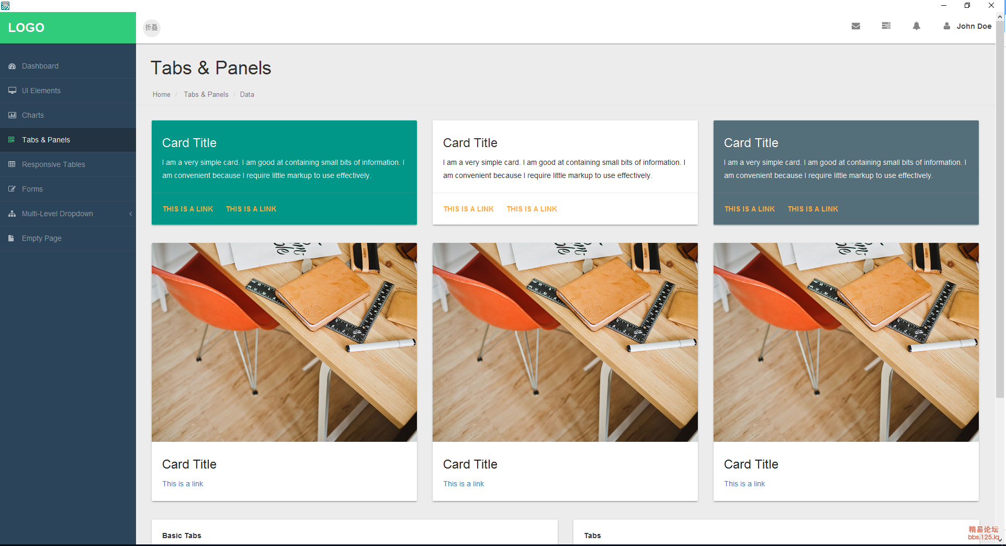Restore down the application window

[967, 6]
